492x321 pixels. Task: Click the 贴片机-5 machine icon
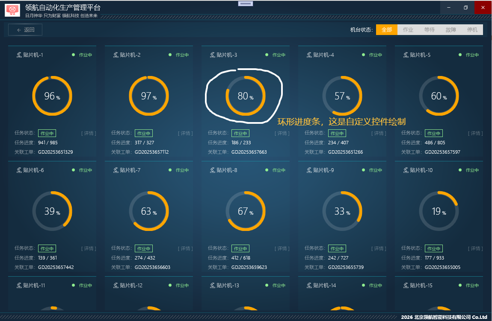coord(406,55)
